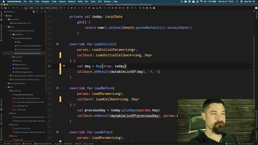
Task: Open the Event Log
Action: click(x=230, y=144)
